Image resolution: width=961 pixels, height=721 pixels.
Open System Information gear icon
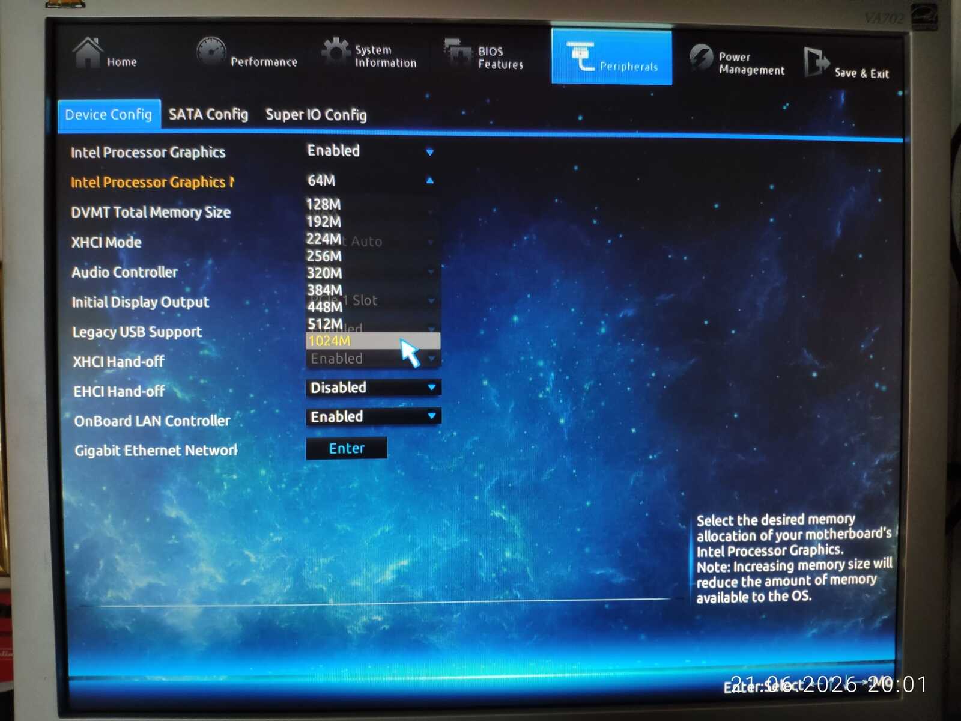click(x=336, y=52)
